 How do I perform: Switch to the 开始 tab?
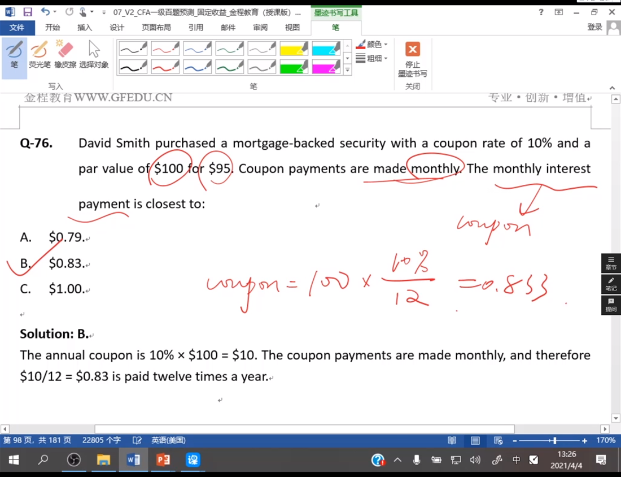pyautogui.click(x=53, y=27)
